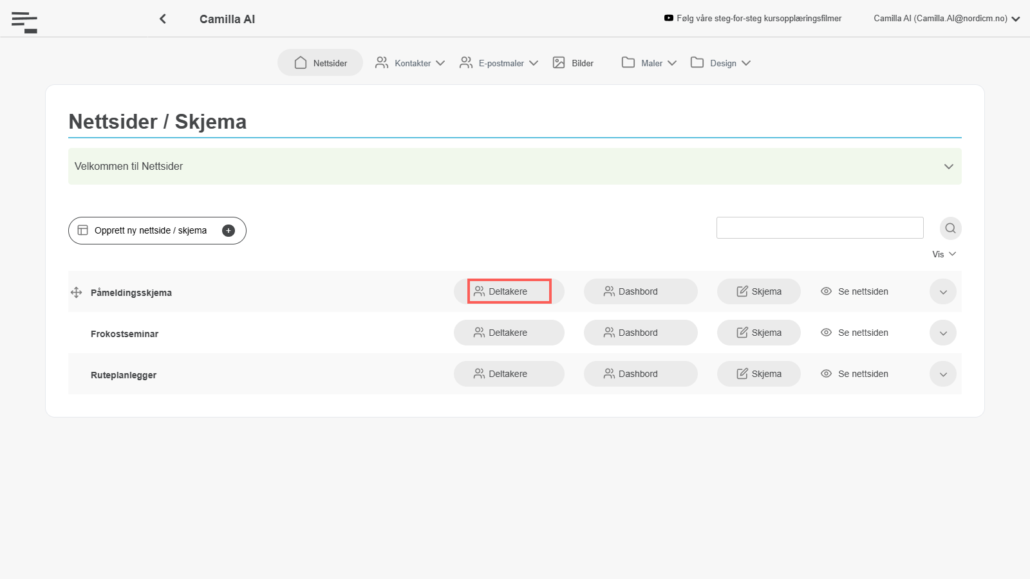Open the Bilder tab
The width and height of the screenshot is (1030, 579).
tap(573, 63)
